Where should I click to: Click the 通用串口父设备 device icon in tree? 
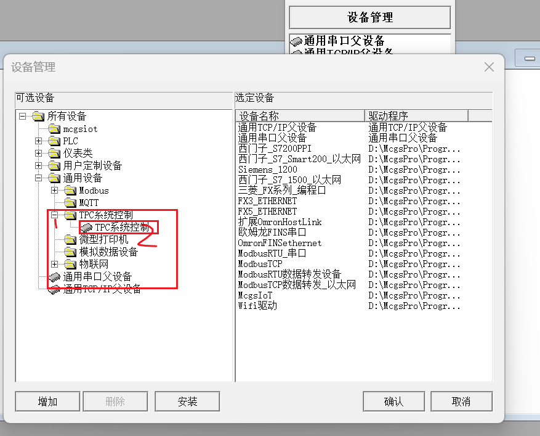coord(55,277)
